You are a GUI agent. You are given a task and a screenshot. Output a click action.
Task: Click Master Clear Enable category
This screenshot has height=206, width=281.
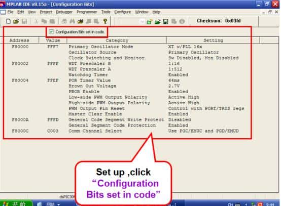click(95, 114)
